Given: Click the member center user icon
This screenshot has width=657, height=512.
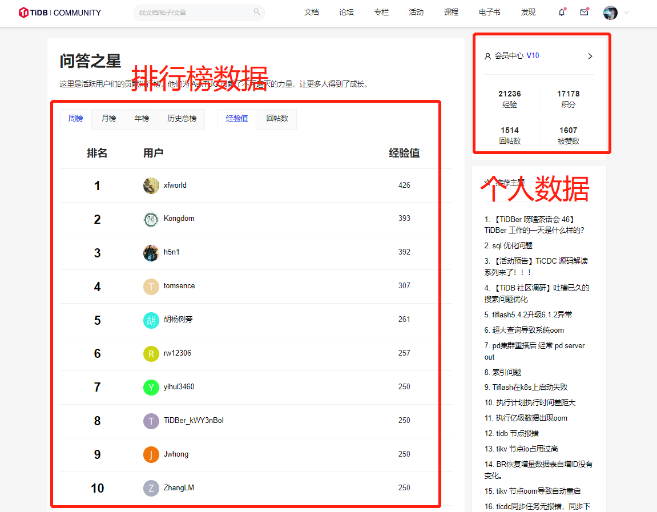Looking at the screenshot, I should (487, 56).
